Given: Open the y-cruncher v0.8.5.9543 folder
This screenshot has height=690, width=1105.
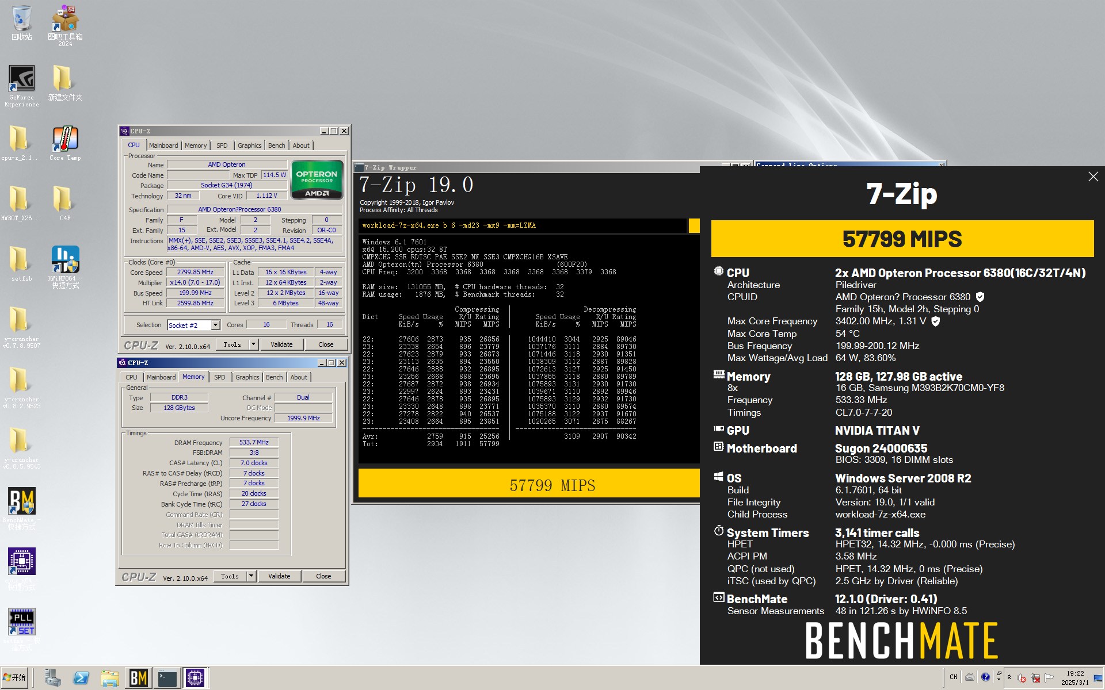Looking at the screenshot, I should [22, 448].
